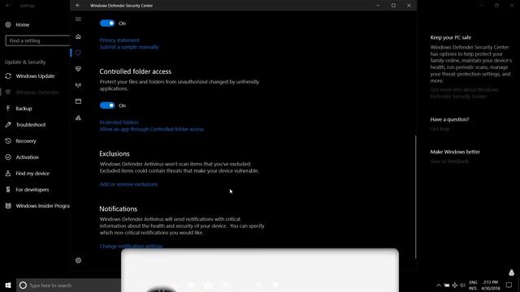Focus the Find a setting search box
This screenshot has height=292, width=520.
37,41
